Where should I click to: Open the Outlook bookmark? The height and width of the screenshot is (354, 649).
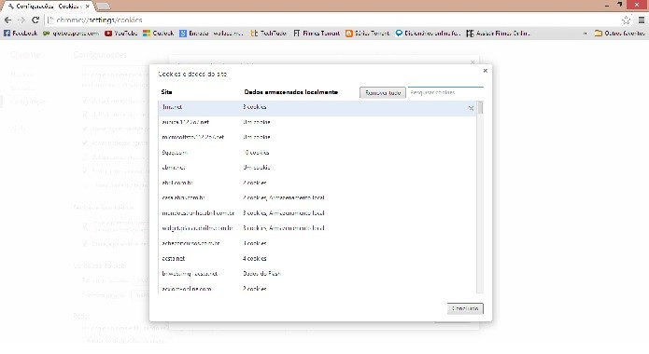[158, 33]
